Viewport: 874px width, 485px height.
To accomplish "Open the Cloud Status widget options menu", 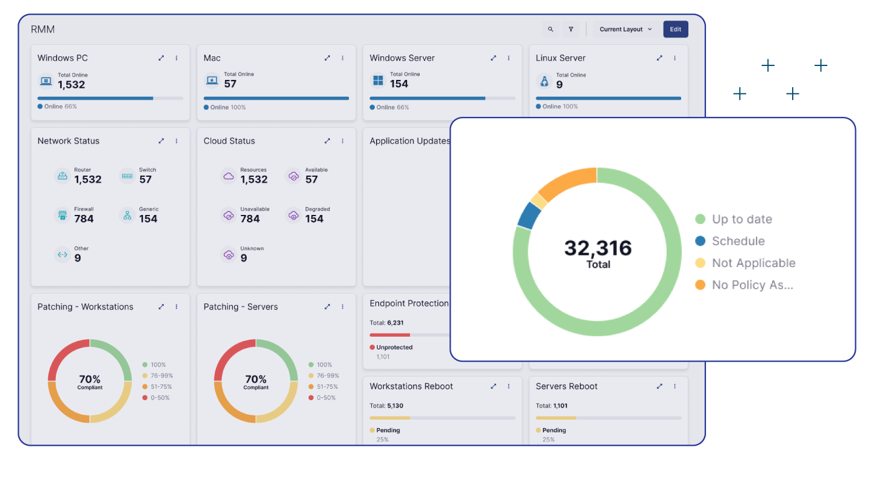I will (343, 141).
